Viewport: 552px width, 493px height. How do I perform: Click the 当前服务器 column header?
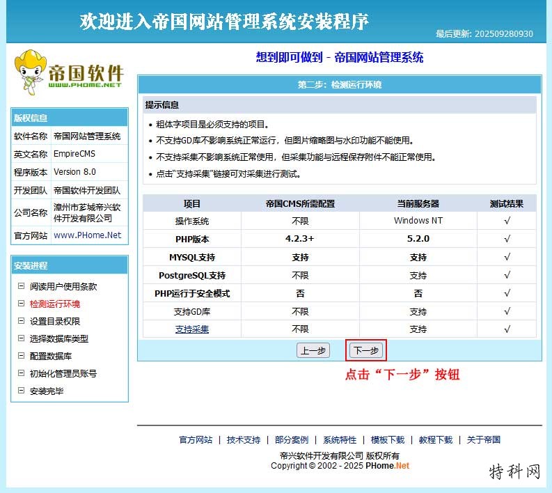click(418, 203)
